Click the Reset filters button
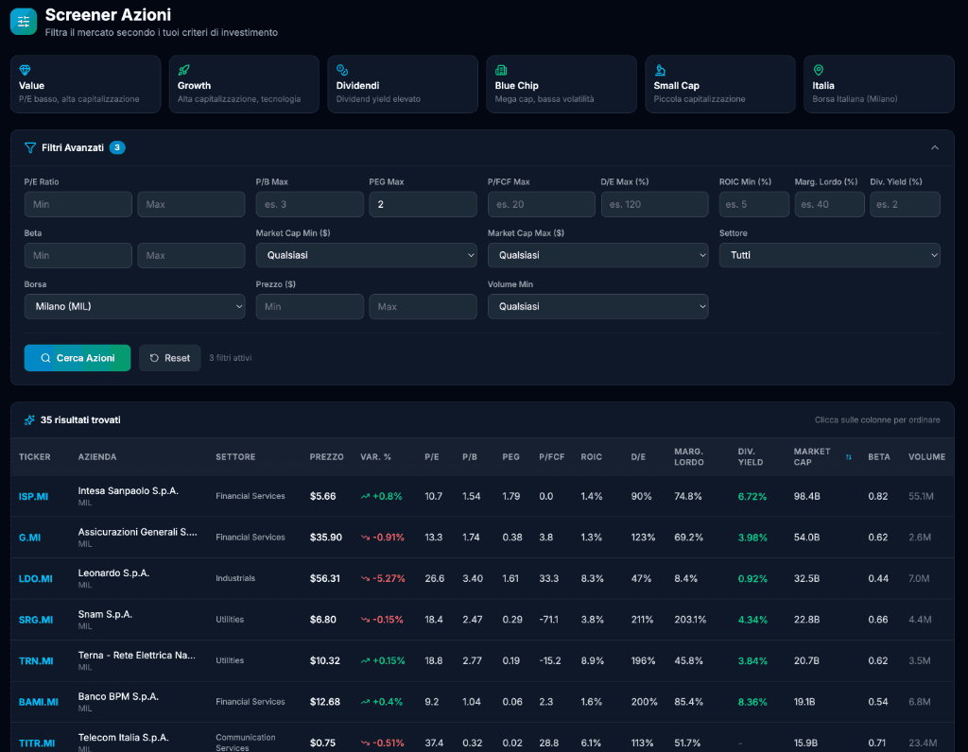 [x=170, y=358]
